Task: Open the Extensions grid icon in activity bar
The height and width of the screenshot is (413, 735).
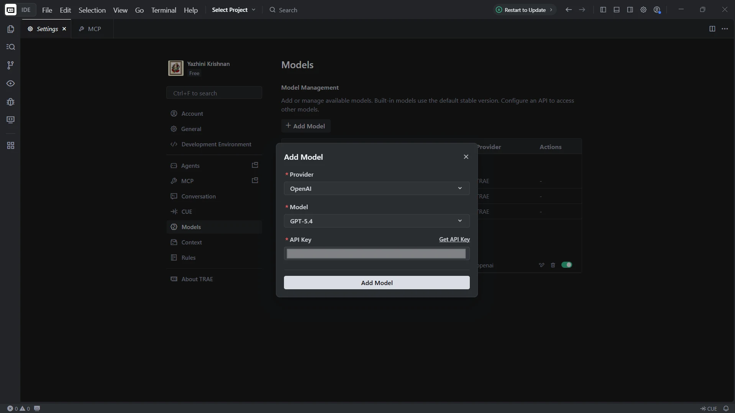Action: coord(10,146)
